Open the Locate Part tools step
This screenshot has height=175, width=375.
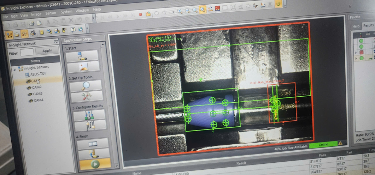point(86,86)
